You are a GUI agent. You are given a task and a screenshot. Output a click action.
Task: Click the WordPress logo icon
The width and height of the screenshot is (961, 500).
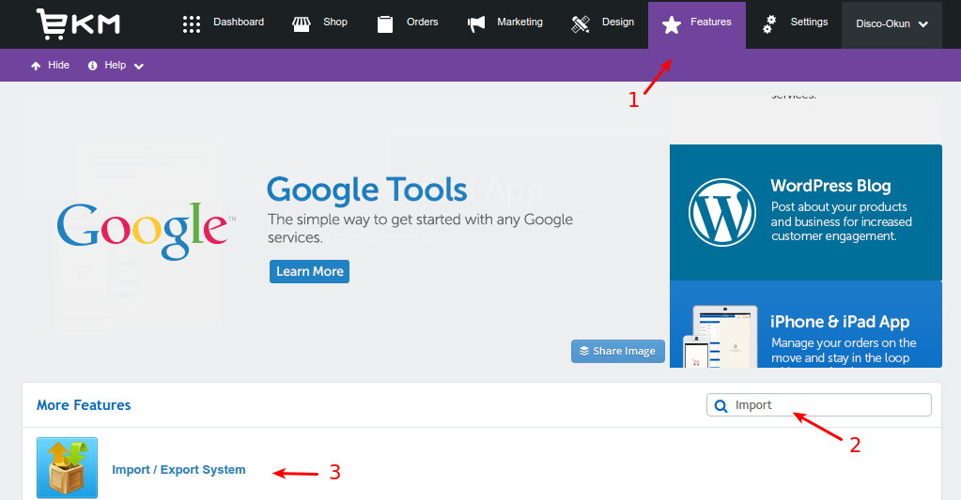point(722,212)
